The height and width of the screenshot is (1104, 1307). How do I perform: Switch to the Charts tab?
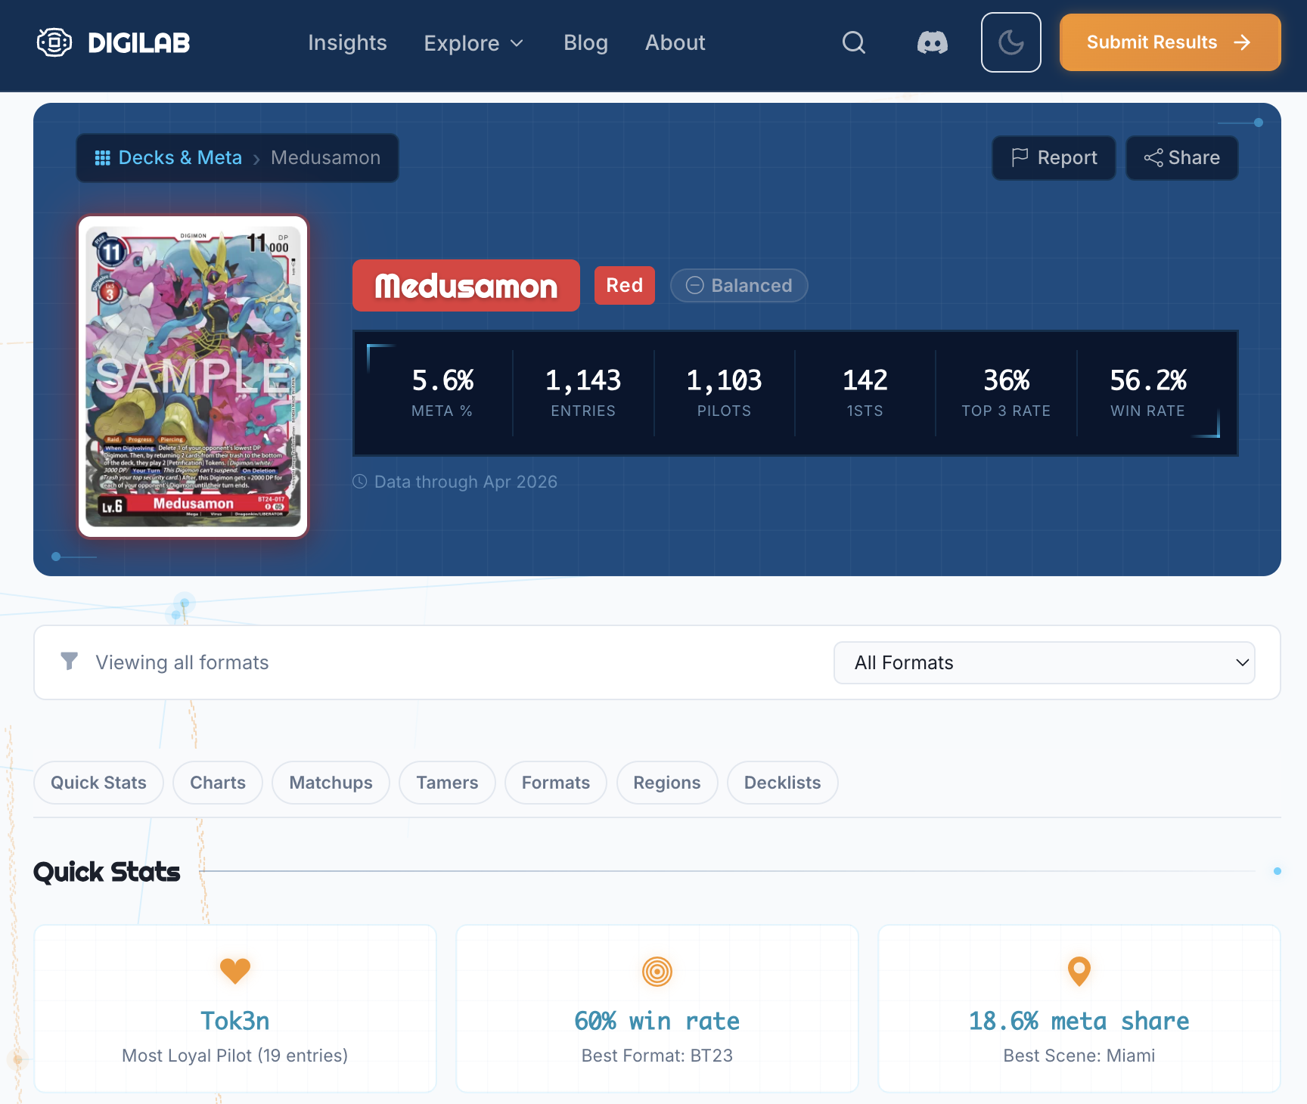218,783
